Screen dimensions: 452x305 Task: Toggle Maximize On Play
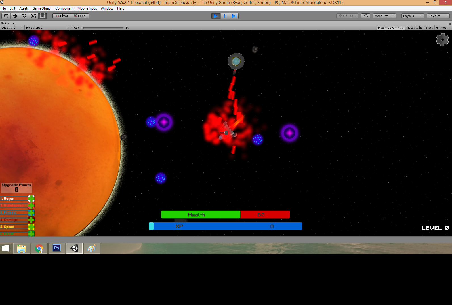390,28
